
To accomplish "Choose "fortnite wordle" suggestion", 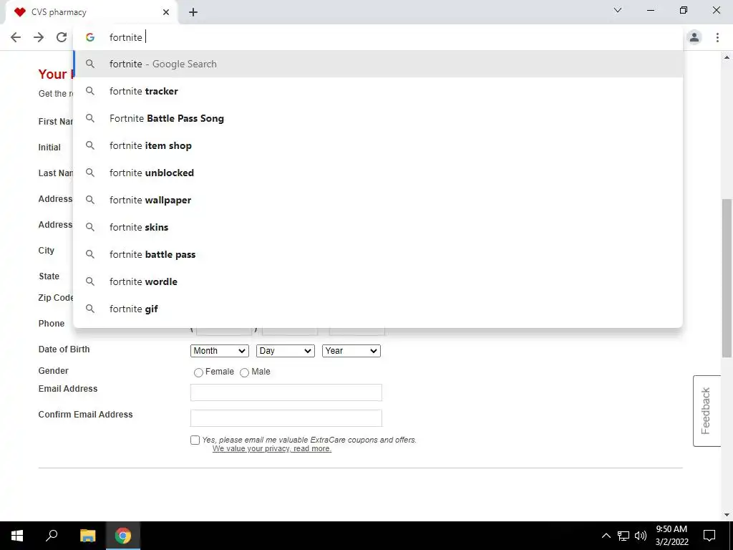I will pos(378,281).
